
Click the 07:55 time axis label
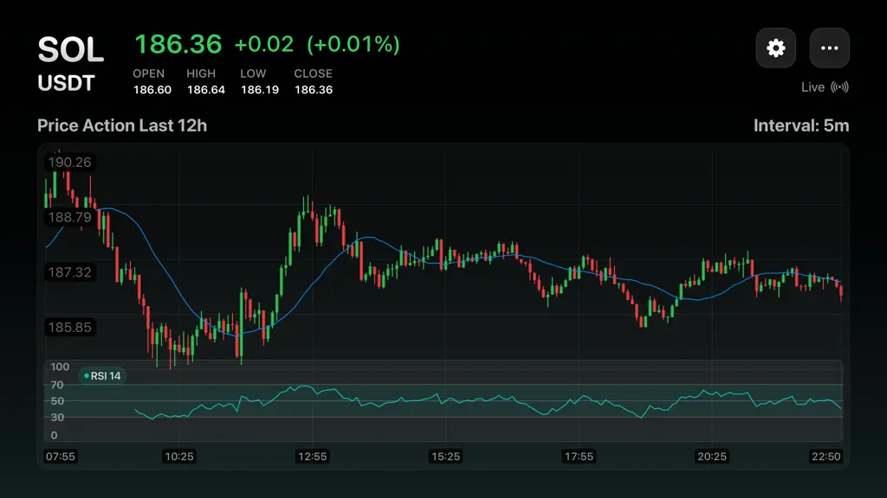60,456
